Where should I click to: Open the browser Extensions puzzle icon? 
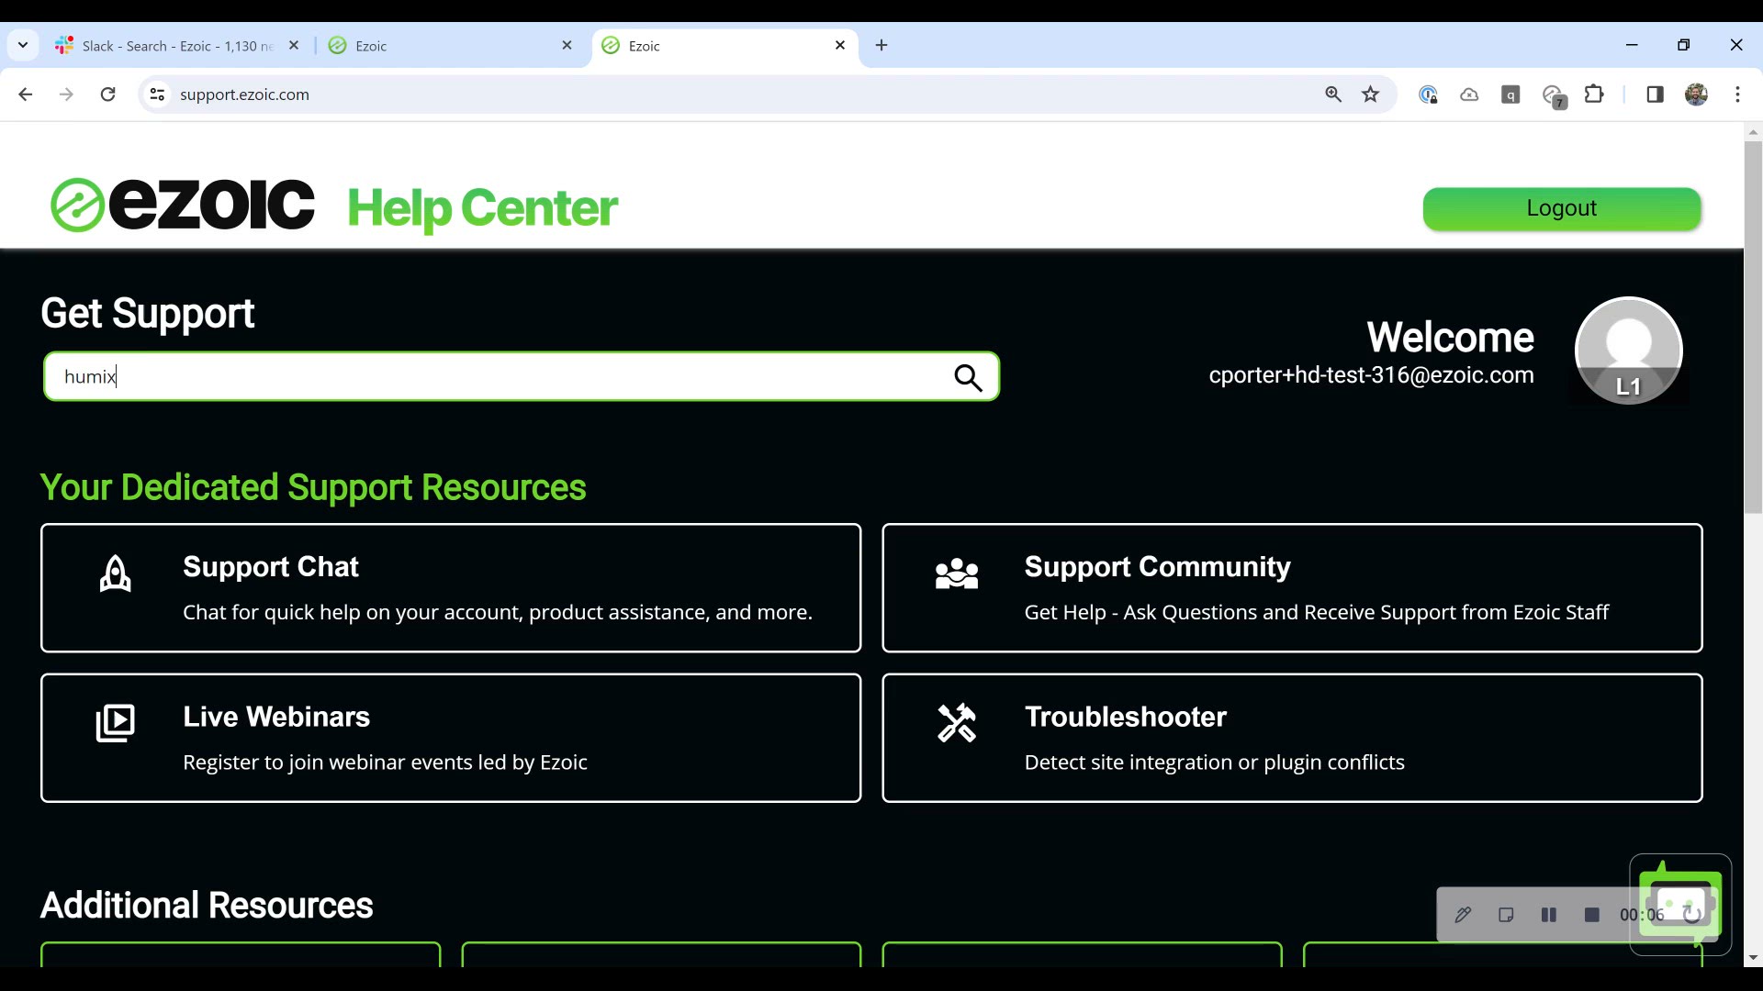coord(1594,95)
